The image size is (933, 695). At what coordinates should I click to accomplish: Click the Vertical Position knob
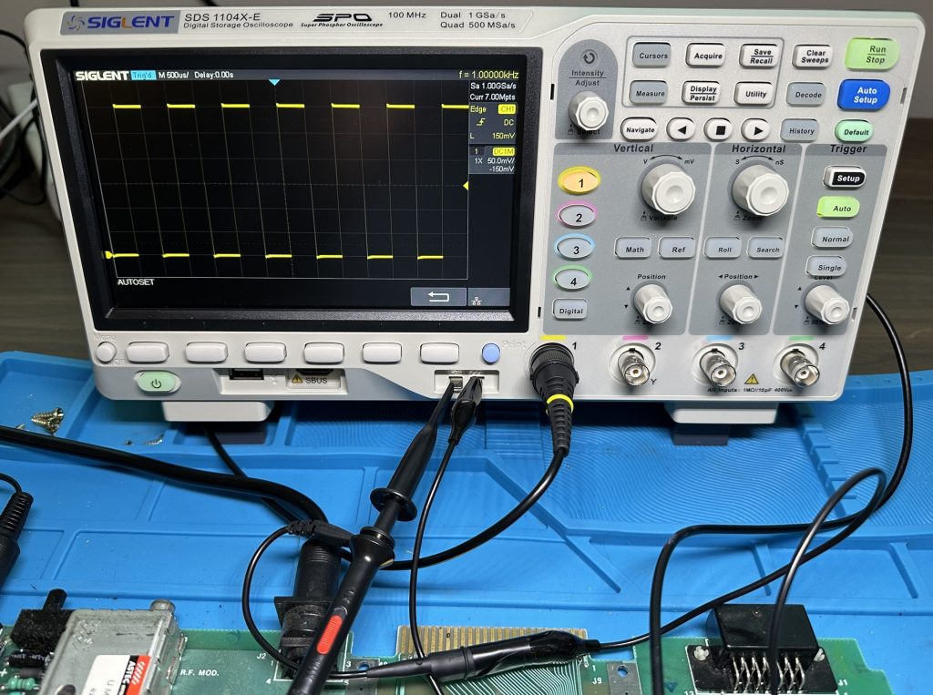tap(653, 303)
